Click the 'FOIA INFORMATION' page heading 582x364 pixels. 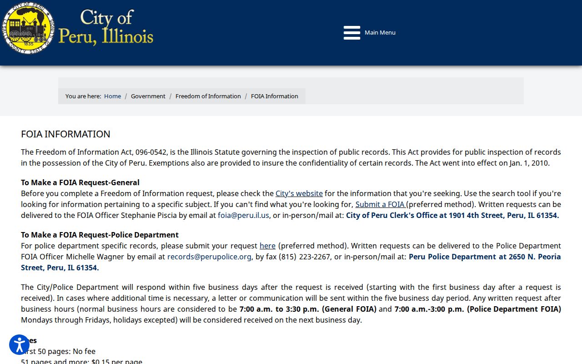pos(65,134)
